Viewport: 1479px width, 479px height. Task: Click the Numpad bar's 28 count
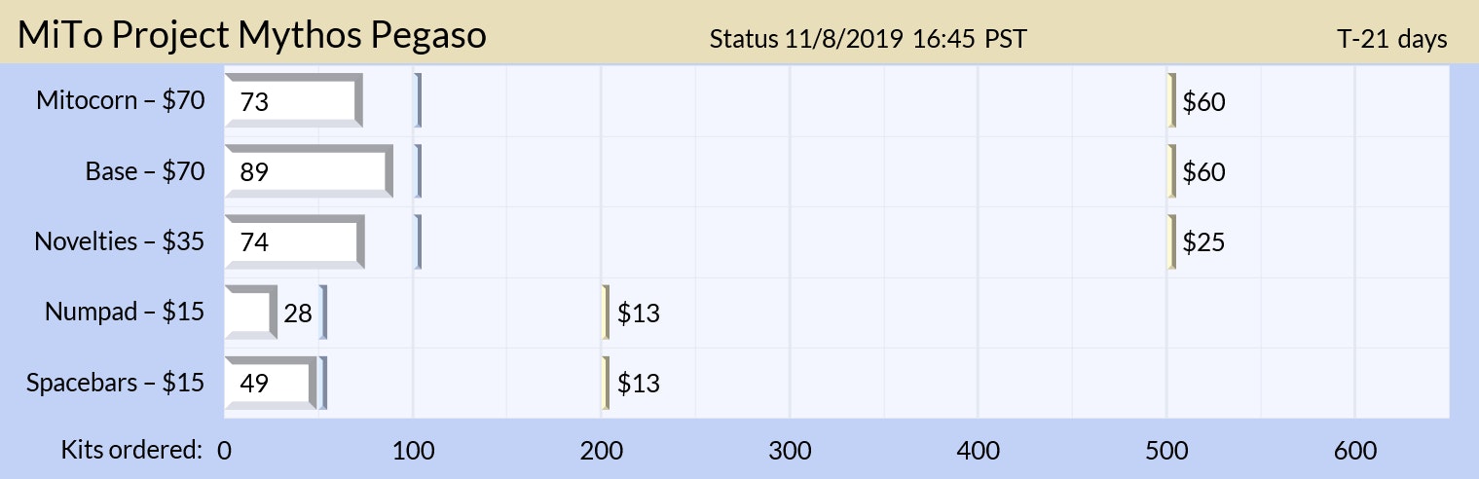click(x=297, y=313)
